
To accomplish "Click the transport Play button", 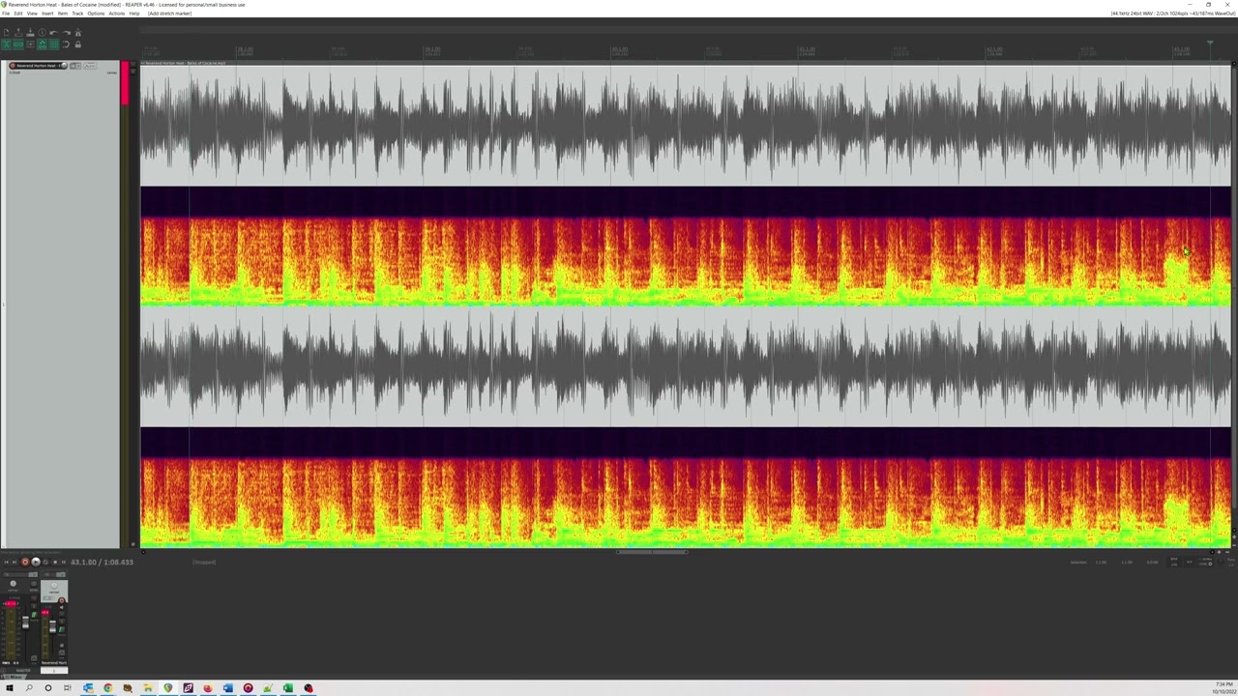I will tap(36, 562).
